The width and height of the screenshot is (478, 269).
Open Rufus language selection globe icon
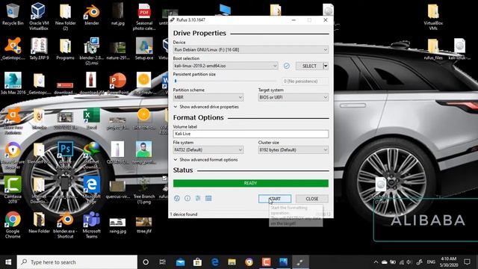177,198
